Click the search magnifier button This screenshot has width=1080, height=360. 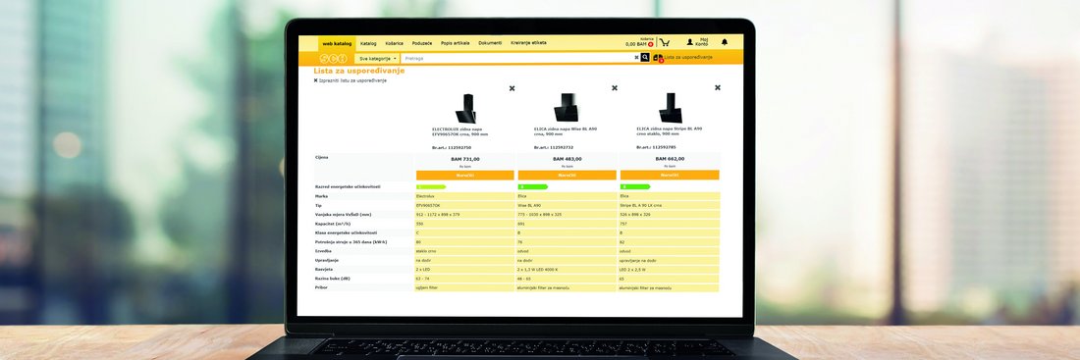click(x=645, y=58)
